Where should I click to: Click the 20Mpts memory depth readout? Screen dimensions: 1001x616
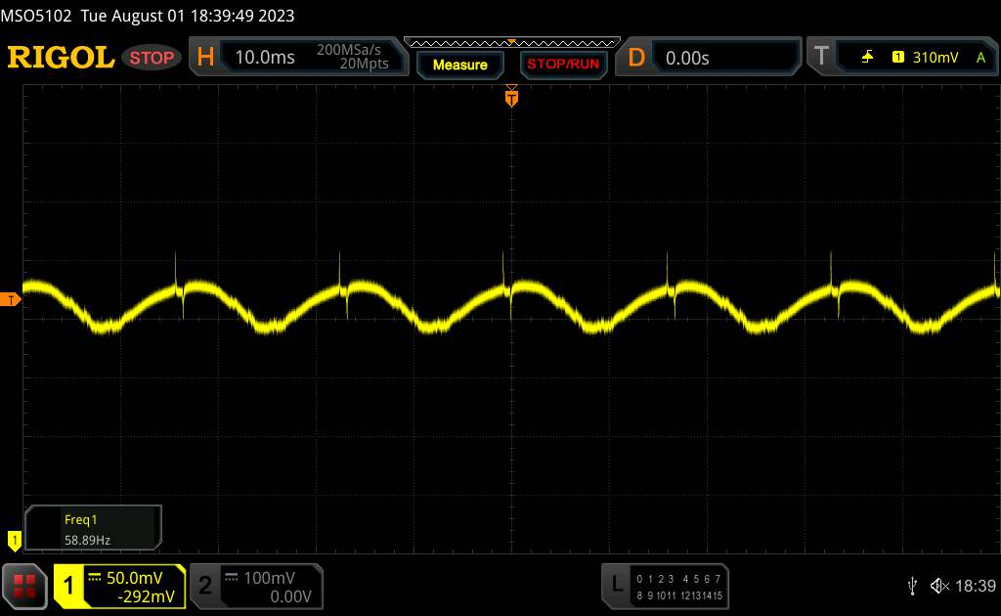(364, 64)
